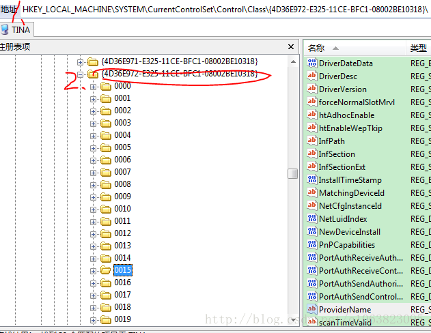Click binary icon of InstallTimeStamp value

(x=312, y=179)
